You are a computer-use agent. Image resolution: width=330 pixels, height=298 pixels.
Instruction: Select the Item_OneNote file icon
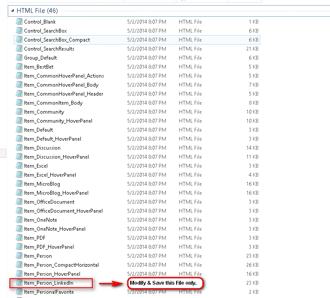19,220
